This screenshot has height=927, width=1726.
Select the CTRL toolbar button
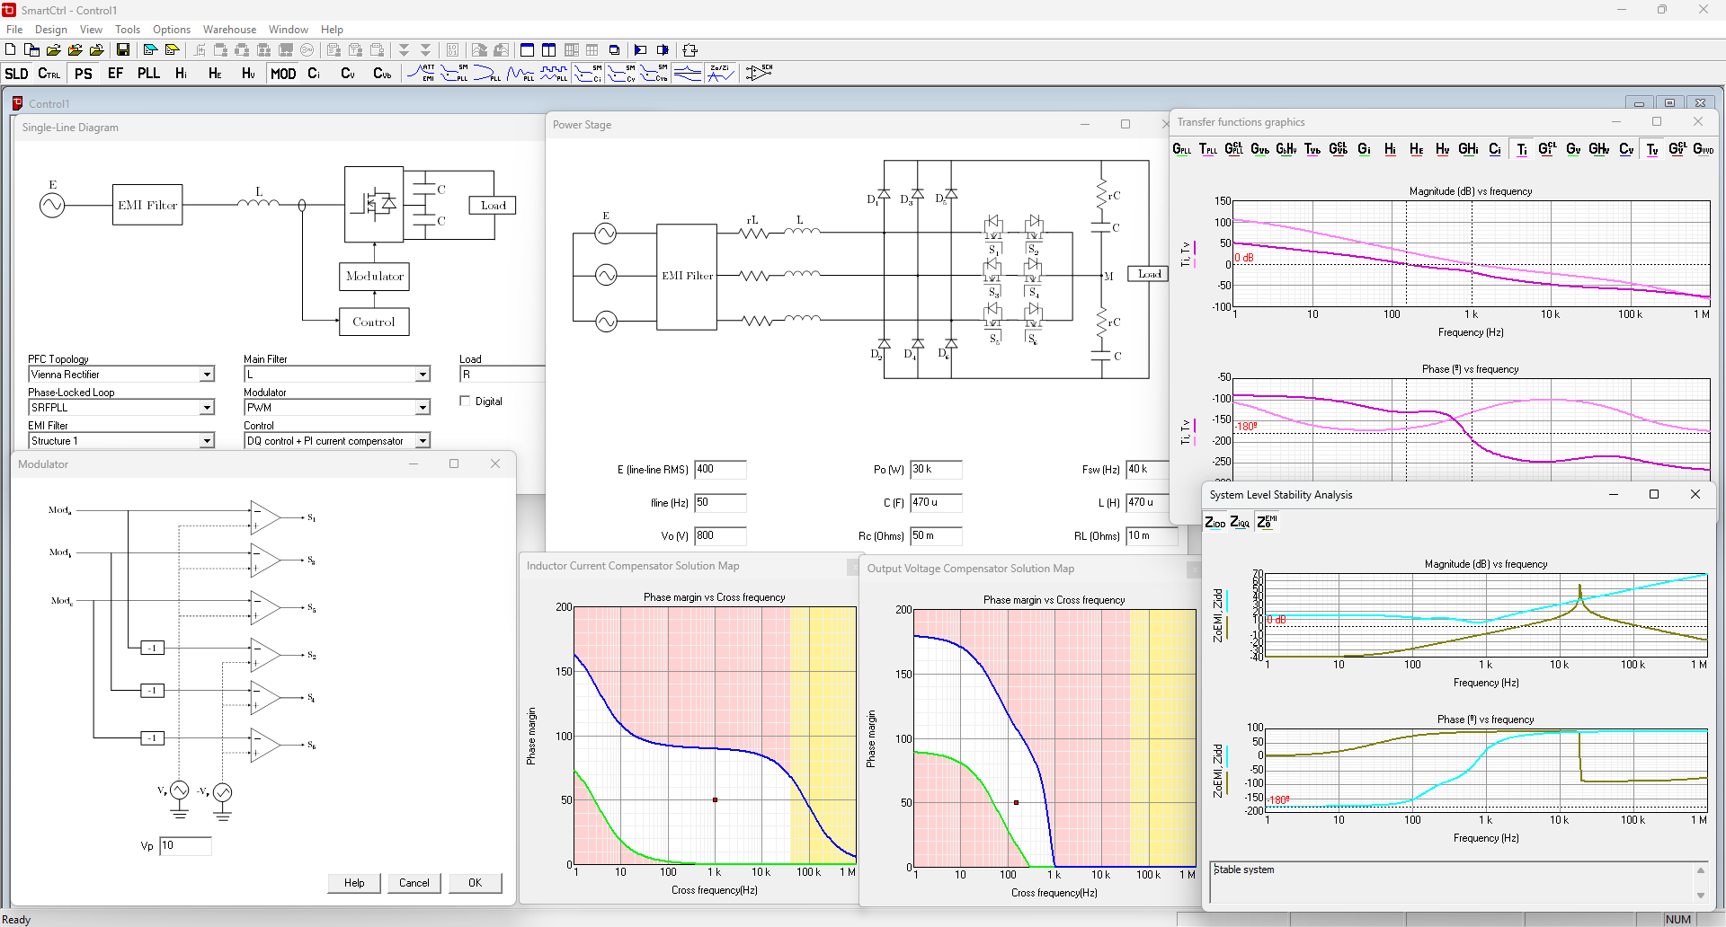tap(49, 74)
